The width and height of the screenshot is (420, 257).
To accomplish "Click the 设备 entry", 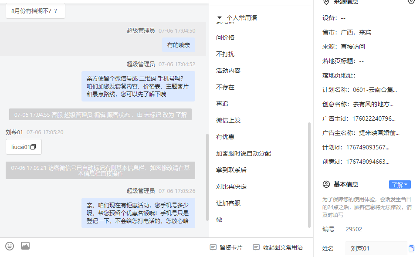I will 334,18.
